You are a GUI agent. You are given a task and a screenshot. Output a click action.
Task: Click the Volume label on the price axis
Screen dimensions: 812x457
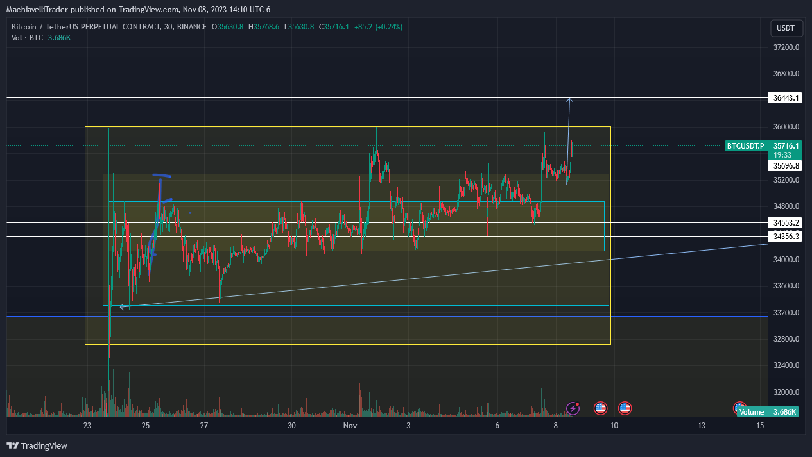pyautogui.click(x=752, y=412)
